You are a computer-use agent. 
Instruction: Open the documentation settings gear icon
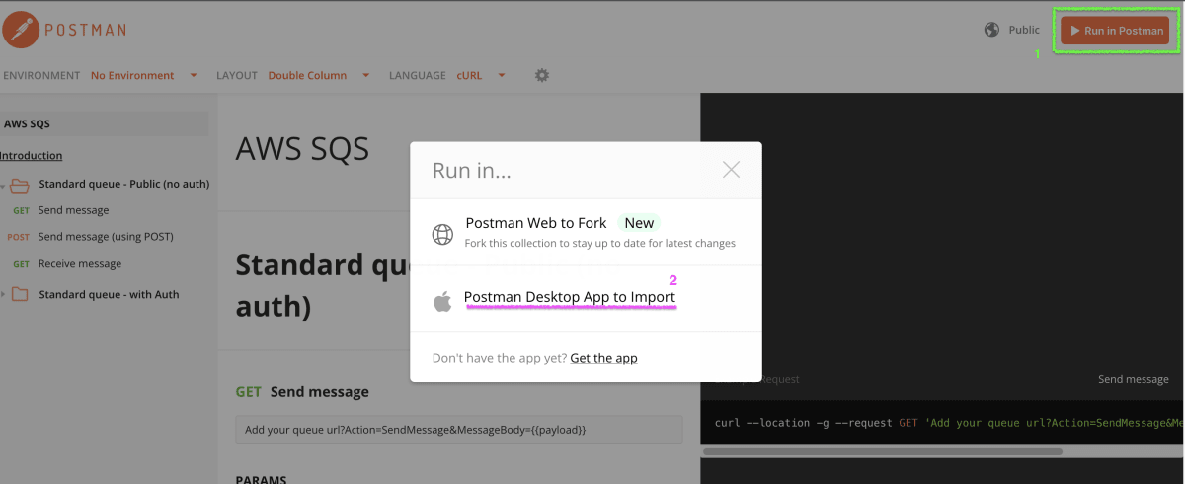point(541,75)
